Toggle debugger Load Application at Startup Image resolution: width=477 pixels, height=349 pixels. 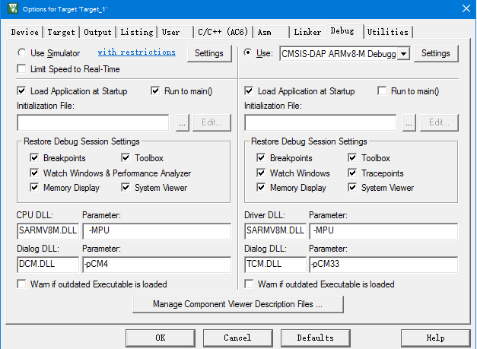[x=249, y=91]
